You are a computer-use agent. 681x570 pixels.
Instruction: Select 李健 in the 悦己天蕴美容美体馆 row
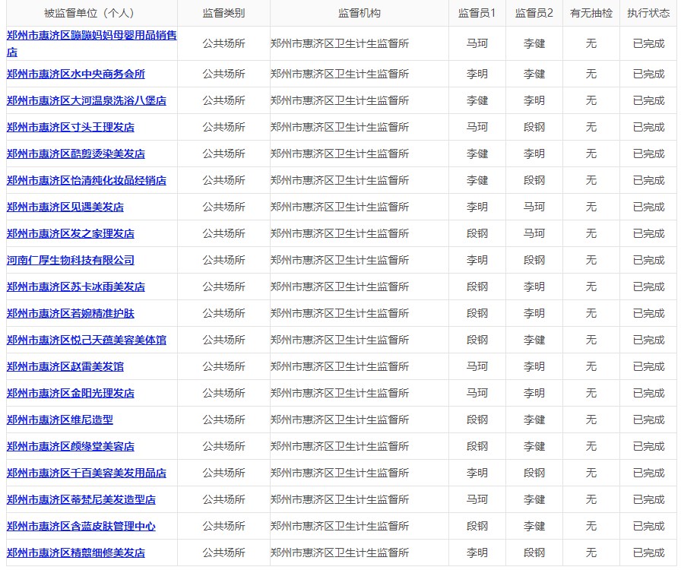pos(534,340)
